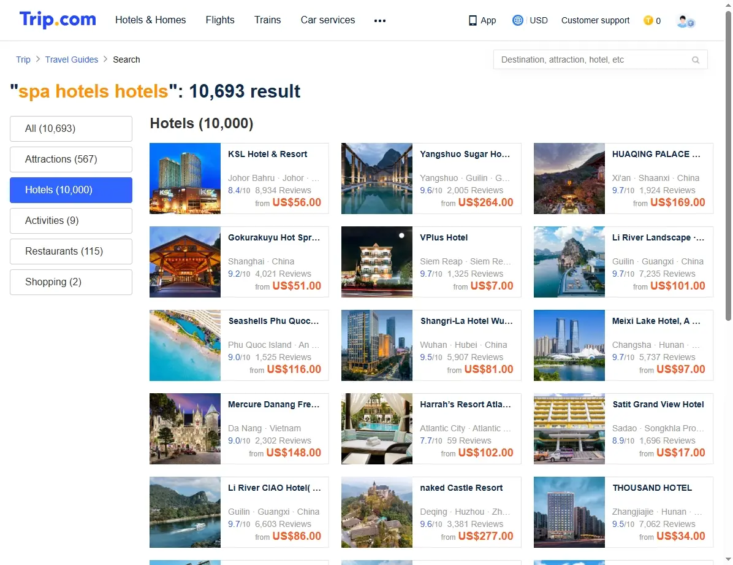Image resolution: width=733 pixels, height=565 pixels.
Task: Click the 59 Reviews text
Action: click(x=469, y=440)
